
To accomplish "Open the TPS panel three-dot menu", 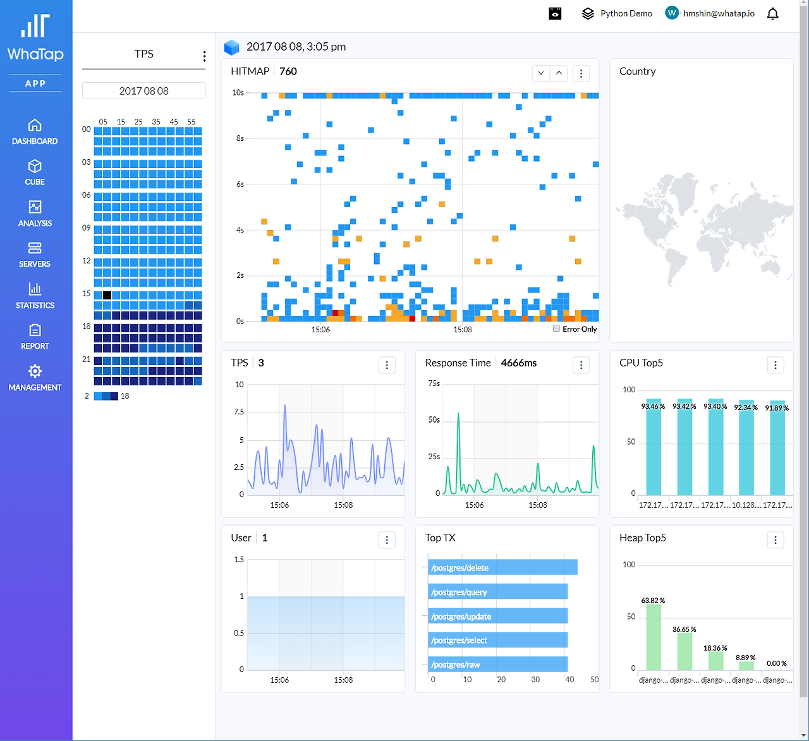I will [x=387, y=365].
